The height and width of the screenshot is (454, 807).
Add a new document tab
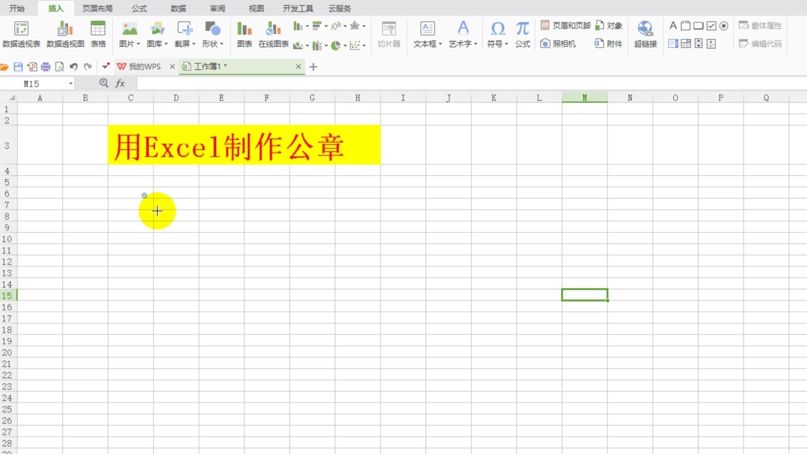click(313, 67)
